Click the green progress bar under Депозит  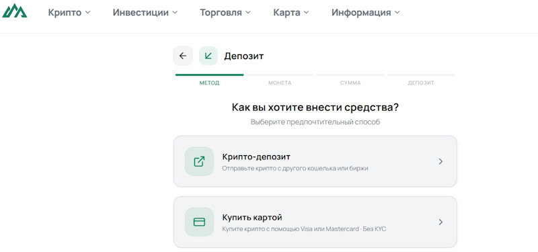(x=210, y=75)
